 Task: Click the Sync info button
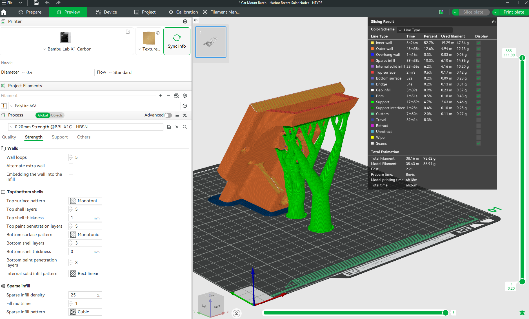pos(177,41)
